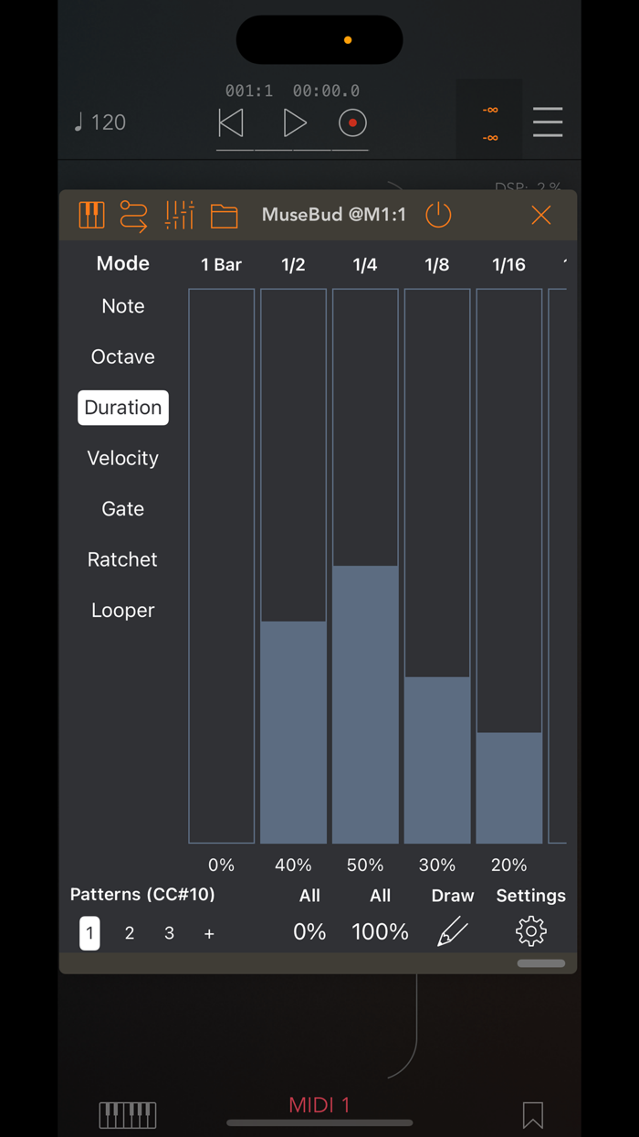Open the piano keyboard view in MuseBud
The image size is (639, 1137).
(91, 215)
